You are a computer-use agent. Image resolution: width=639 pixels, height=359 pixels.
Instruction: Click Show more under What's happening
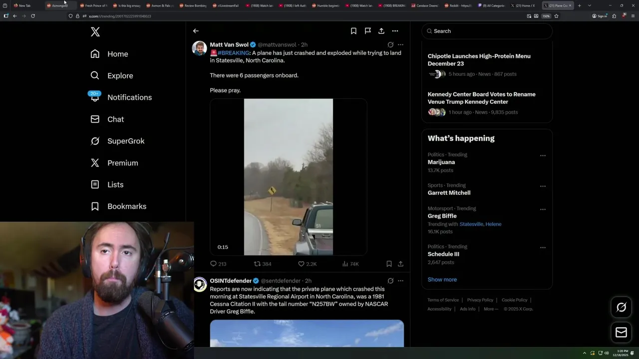[x=442, y=279]
